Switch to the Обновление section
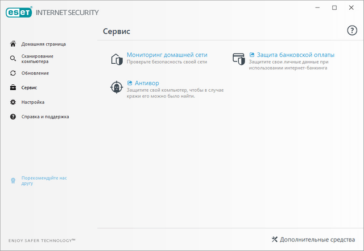This screenshot has width=364, height=251. (35, 73)
